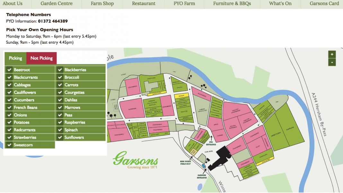Click the Garsons logo on the map
The width and height of the screenshot is (343, 193).
[136, 160]
